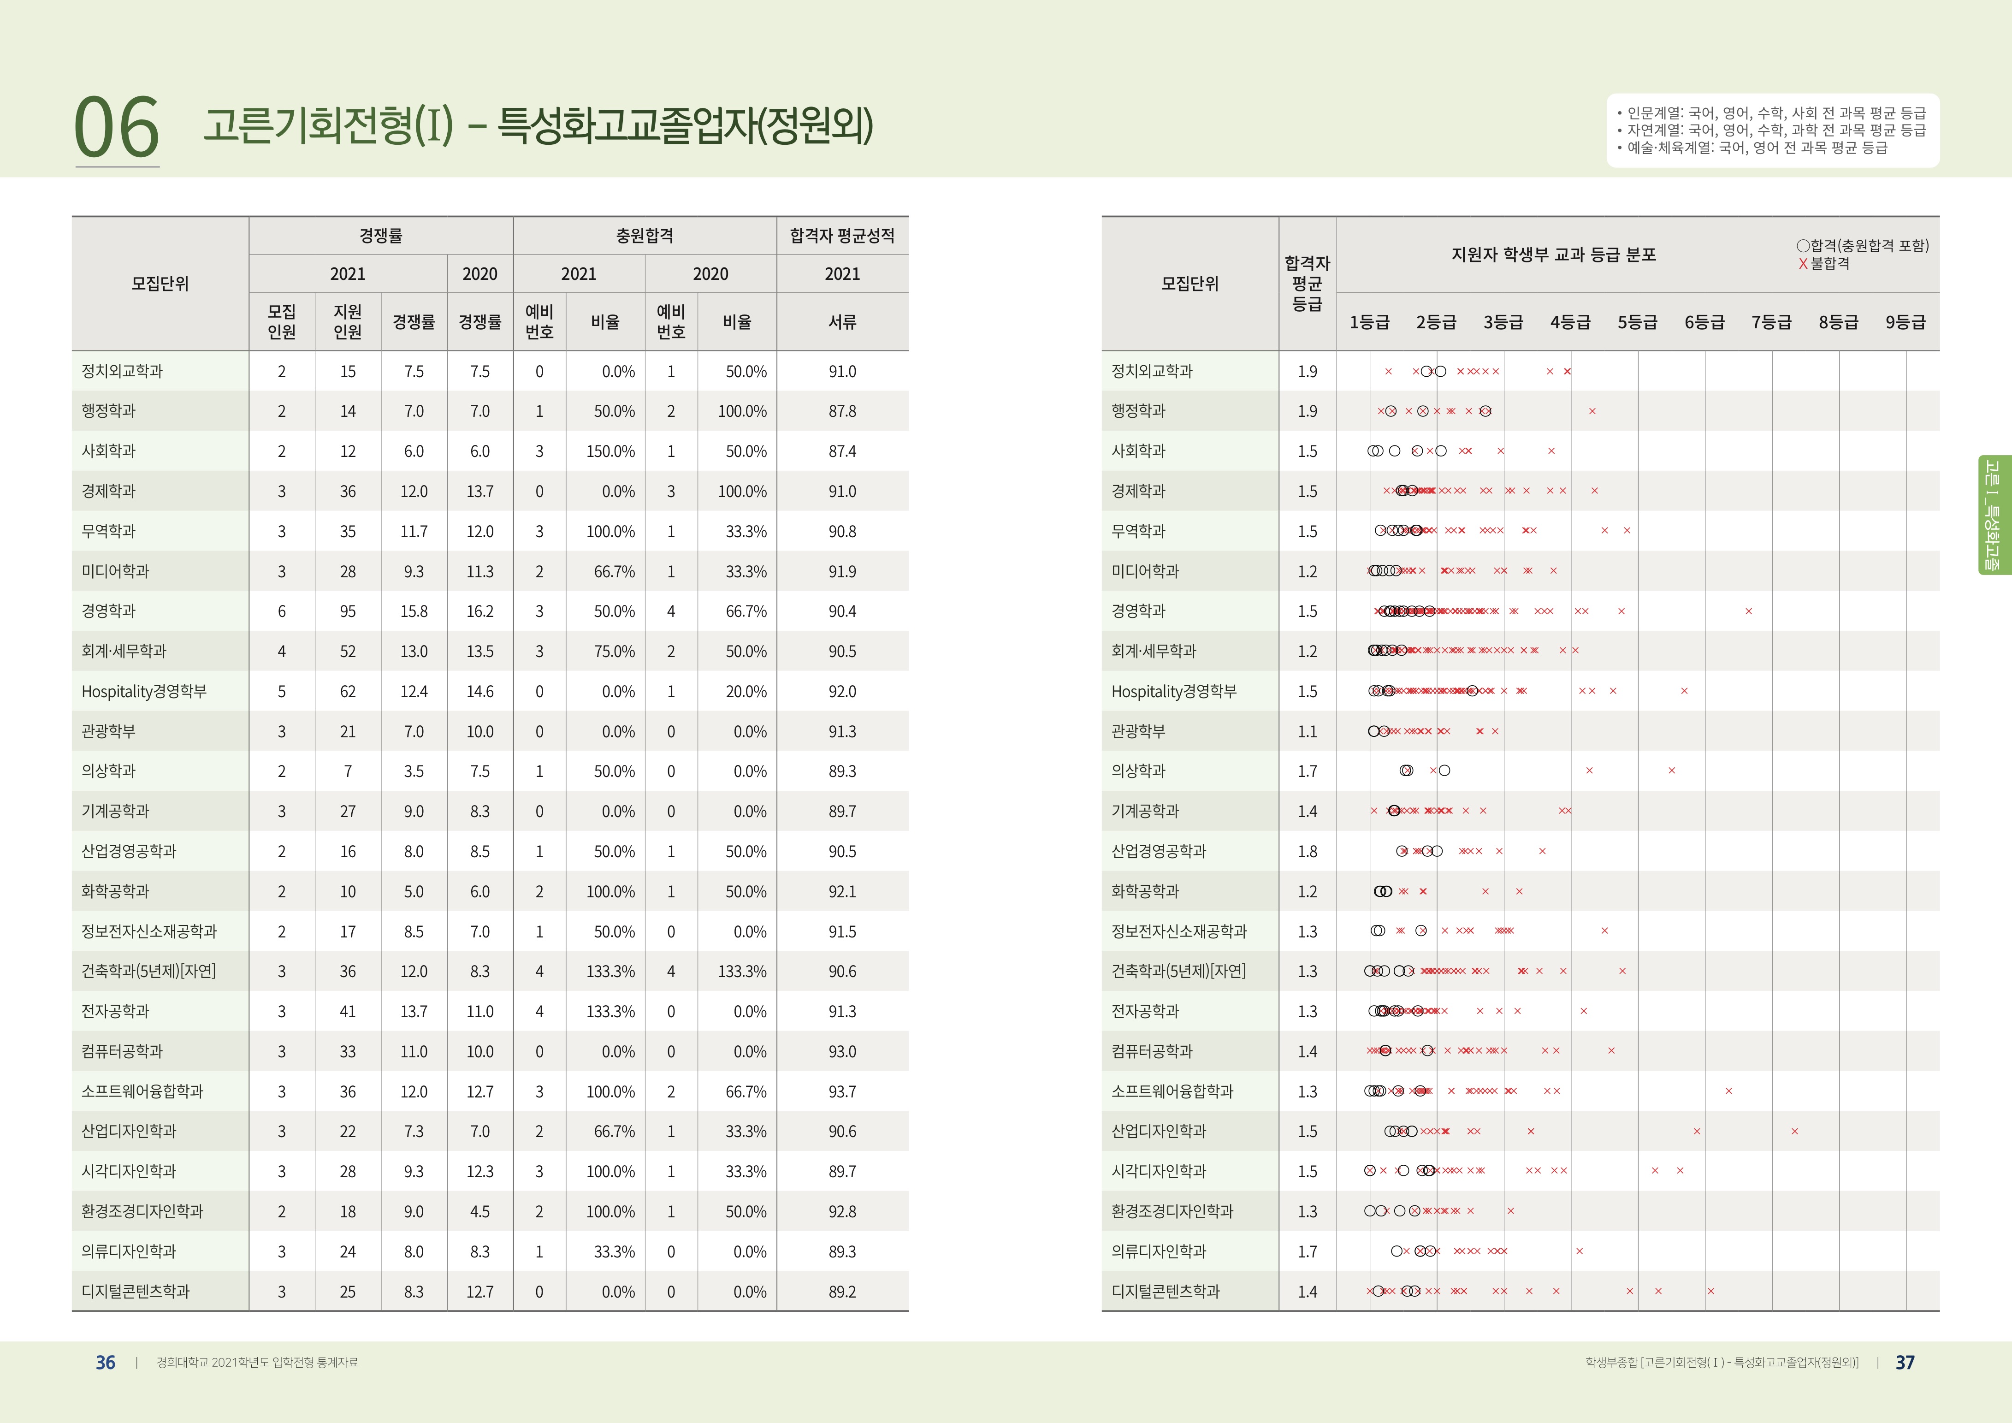Click the 지원자 학생부 교과 등급 분포 title
This screenshot has height=1423, width=2012.
1553,255
